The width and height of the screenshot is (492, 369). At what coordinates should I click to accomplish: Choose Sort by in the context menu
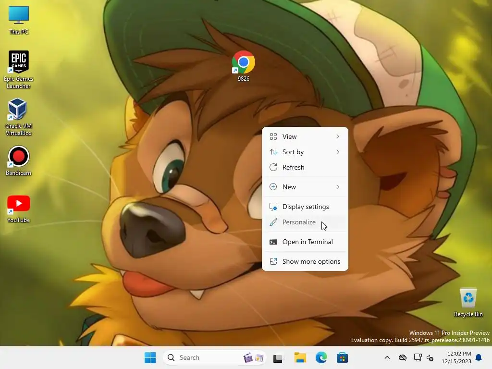tap(305, 152)
